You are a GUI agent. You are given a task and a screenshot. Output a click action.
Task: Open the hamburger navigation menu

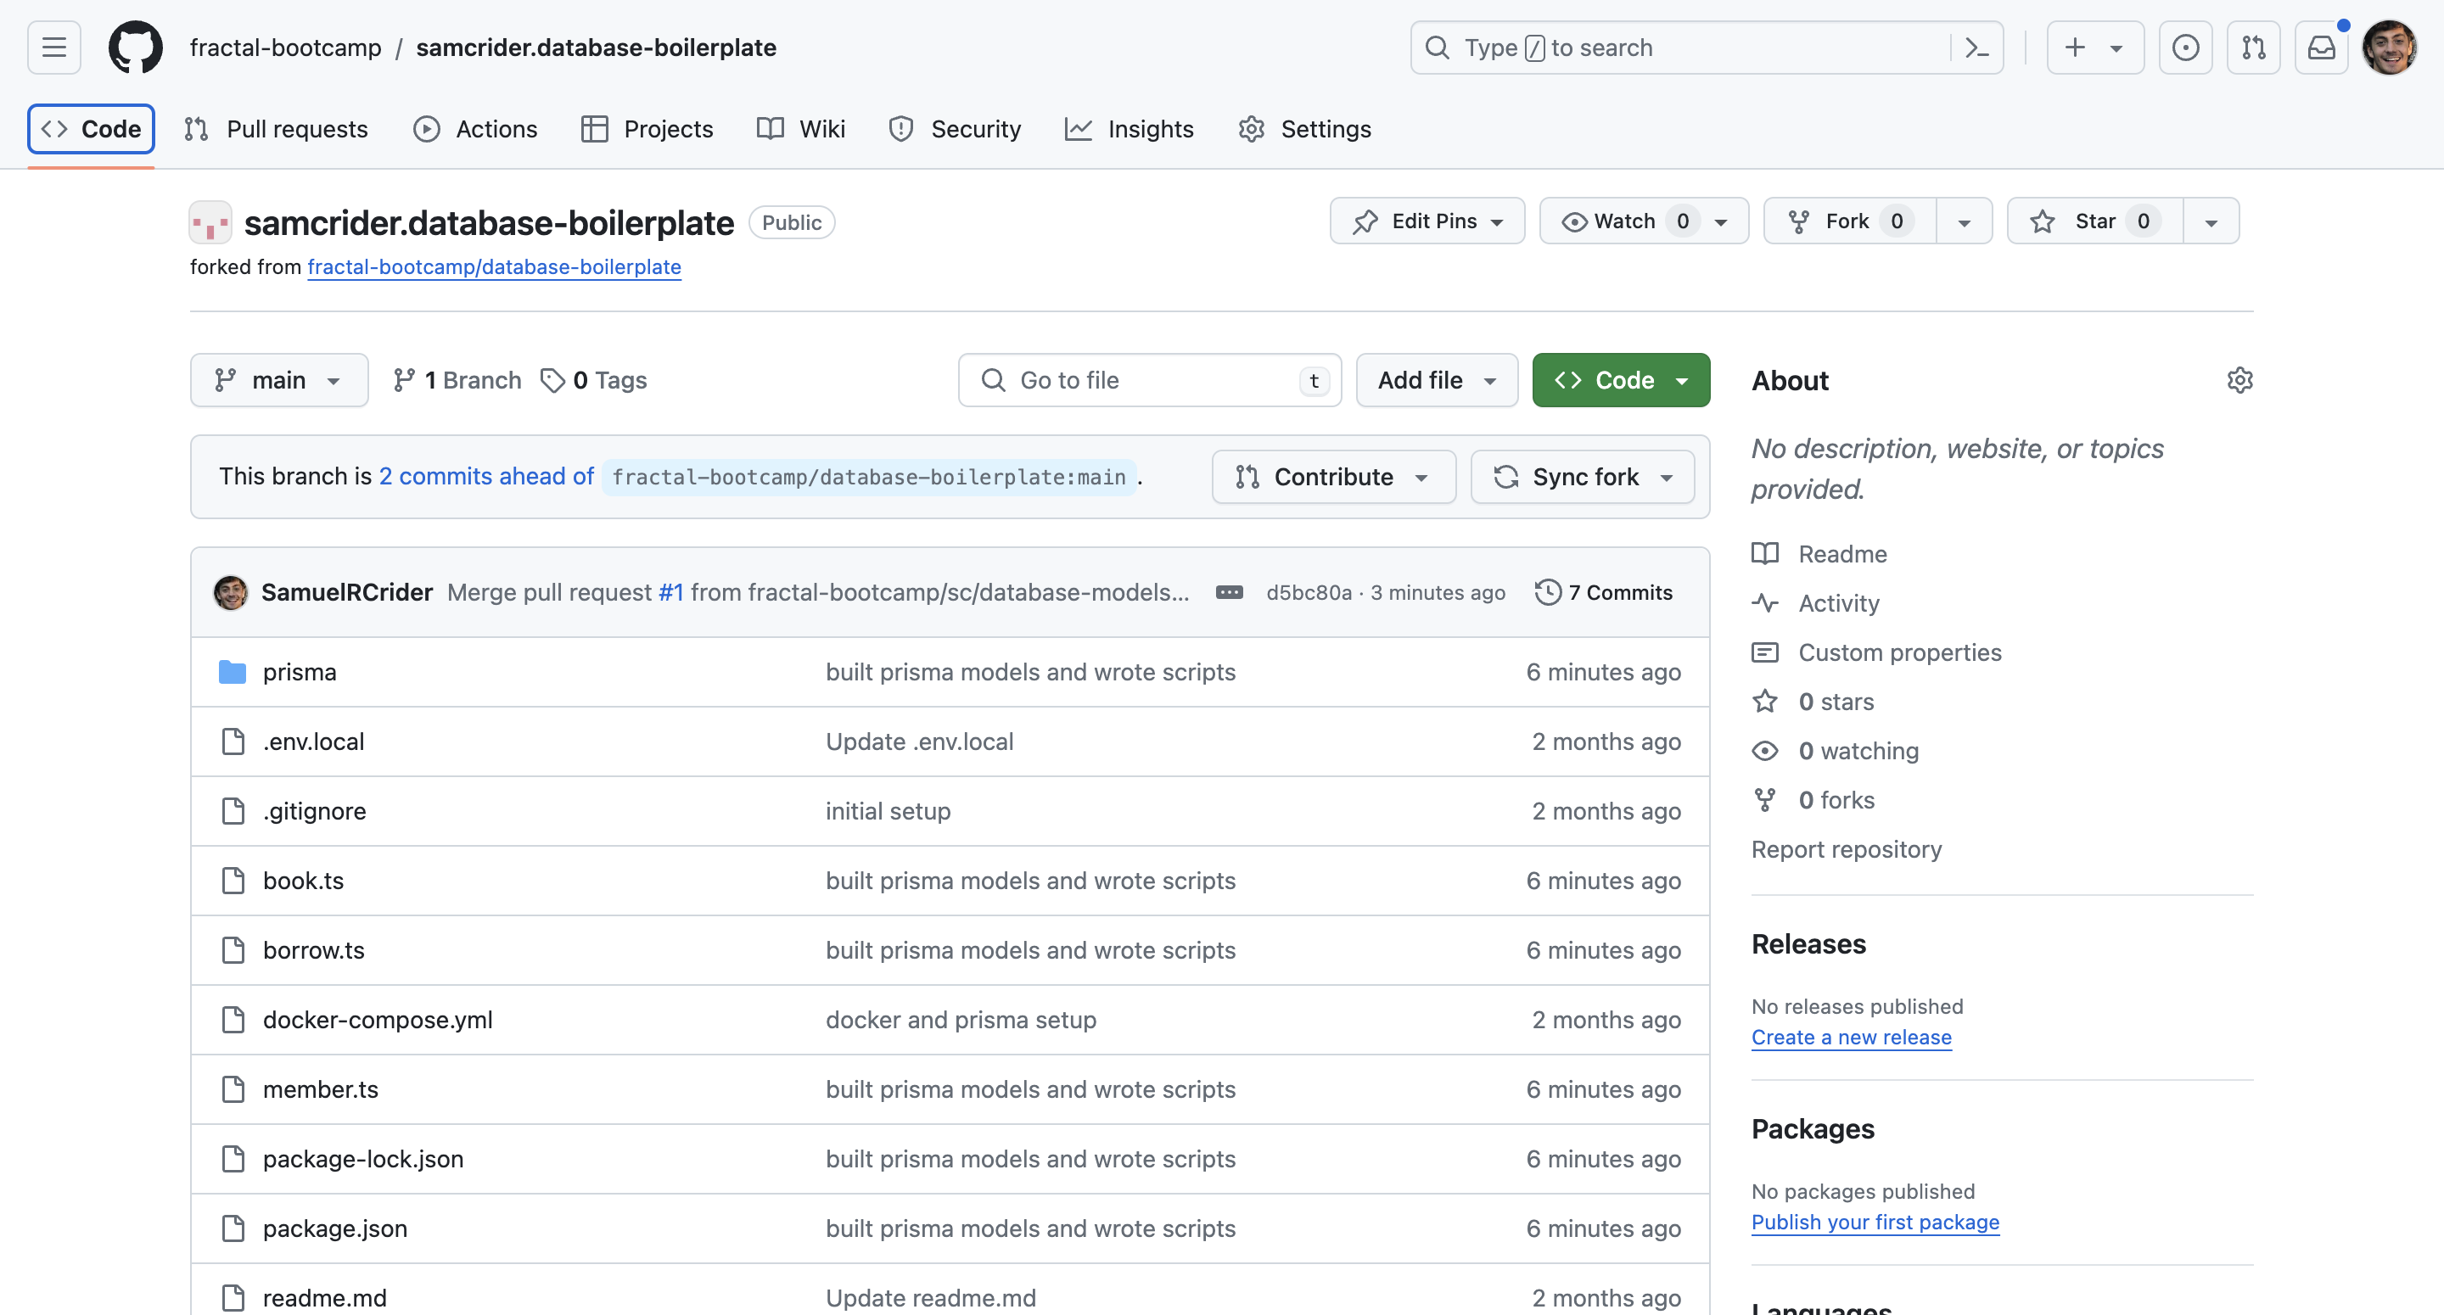54,48
